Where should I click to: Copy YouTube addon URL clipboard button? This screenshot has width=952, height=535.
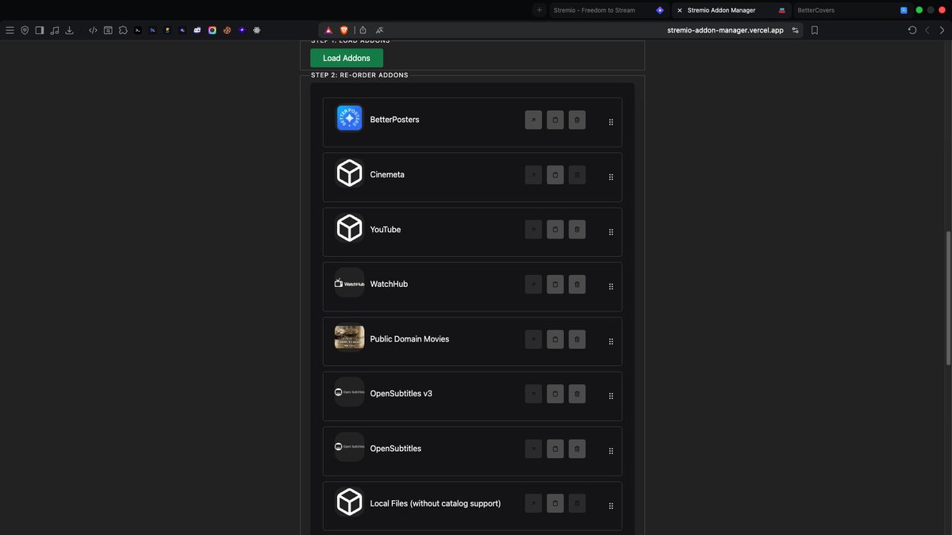click(555, 229)
